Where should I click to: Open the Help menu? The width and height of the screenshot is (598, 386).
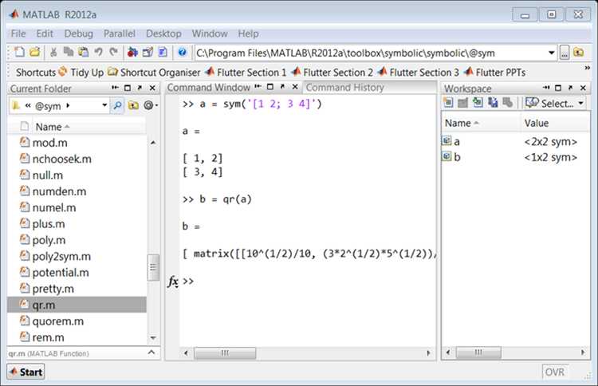(x=248, y=33)
